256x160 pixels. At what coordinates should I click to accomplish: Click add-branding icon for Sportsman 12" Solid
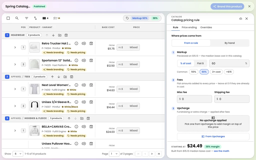click(x=84, y=60)
